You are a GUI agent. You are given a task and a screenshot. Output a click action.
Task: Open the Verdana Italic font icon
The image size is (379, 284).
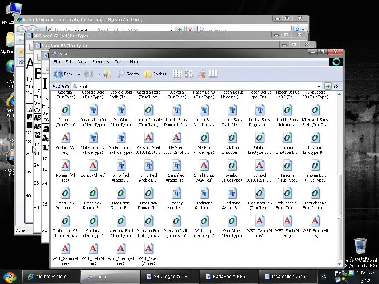(176, 222)
